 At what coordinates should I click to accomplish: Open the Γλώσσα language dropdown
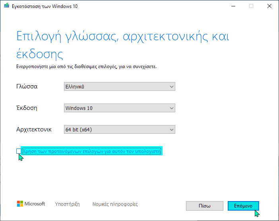tap(120, 86)
